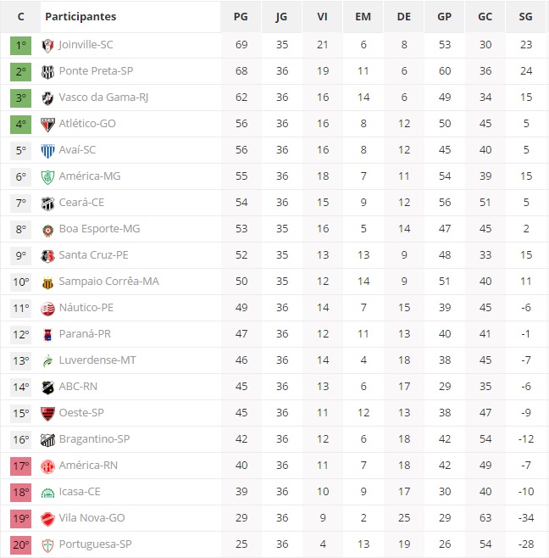Click the Sampaio Corrêa-MA badge icon
The width and height of the screenshot is (549, 558).
pos(47,282)
